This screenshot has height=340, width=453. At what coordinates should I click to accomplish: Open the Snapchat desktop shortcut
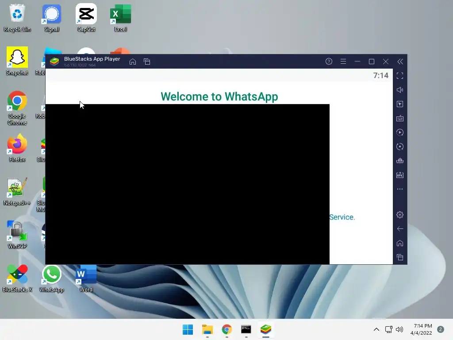(17, 61)
